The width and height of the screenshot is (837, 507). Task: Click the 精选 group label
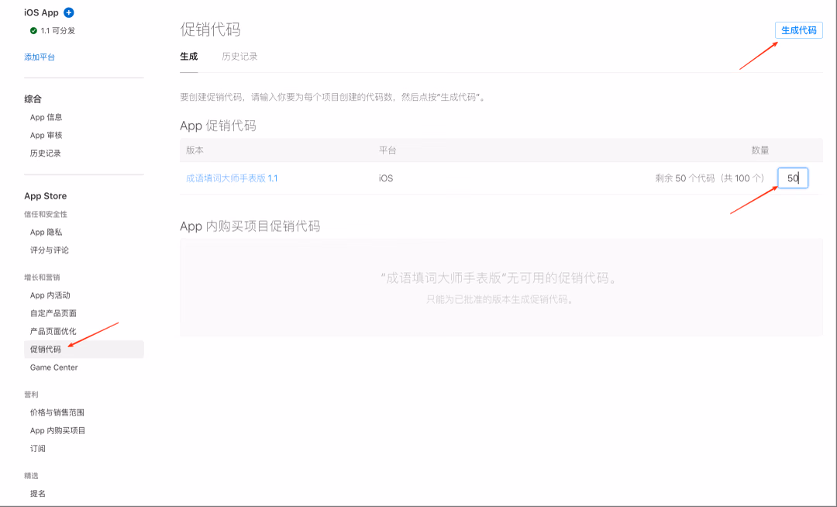31,476
